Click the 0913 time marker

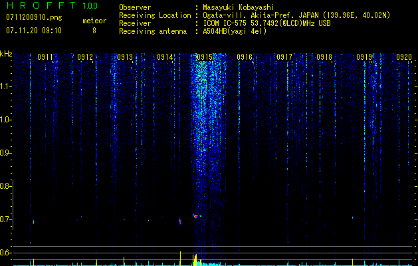[125, 57]
